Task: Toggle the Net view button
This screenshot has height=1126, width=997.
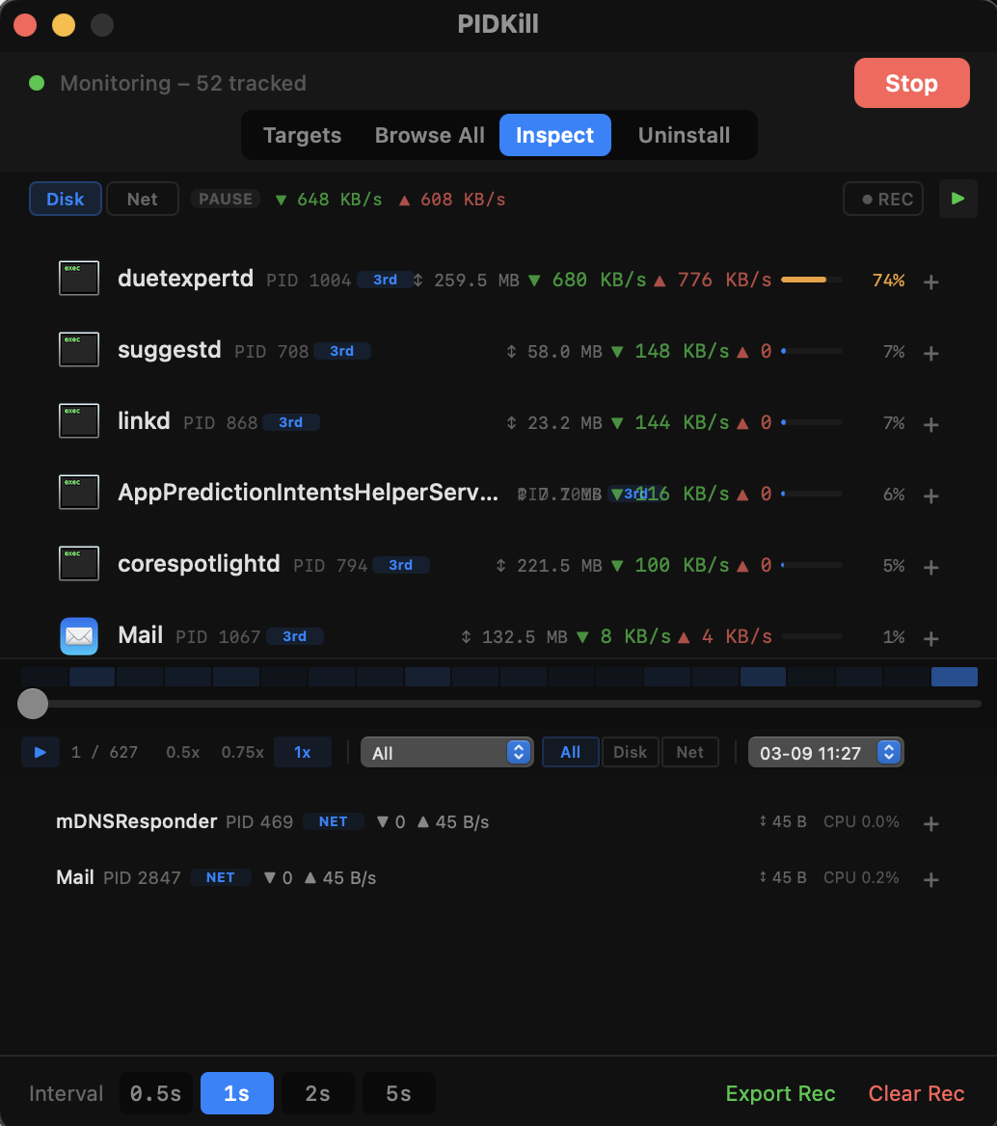Action: 143,199
